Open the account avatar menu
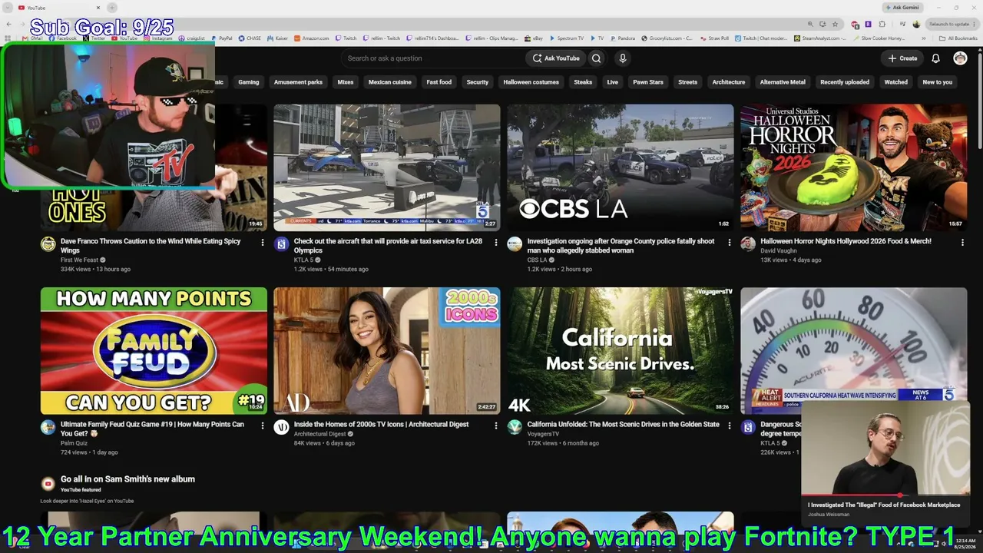 [x=960, y=58]
